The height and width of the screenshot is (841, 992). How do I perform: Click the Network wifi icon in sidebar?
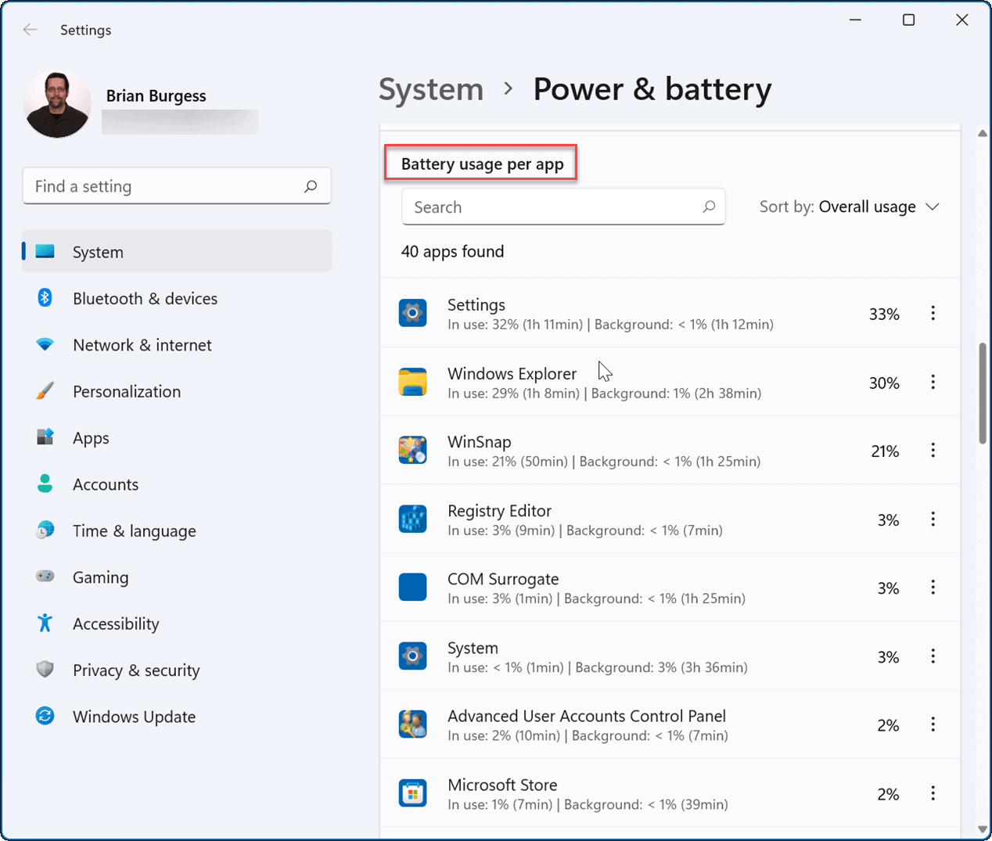[45, 344]
